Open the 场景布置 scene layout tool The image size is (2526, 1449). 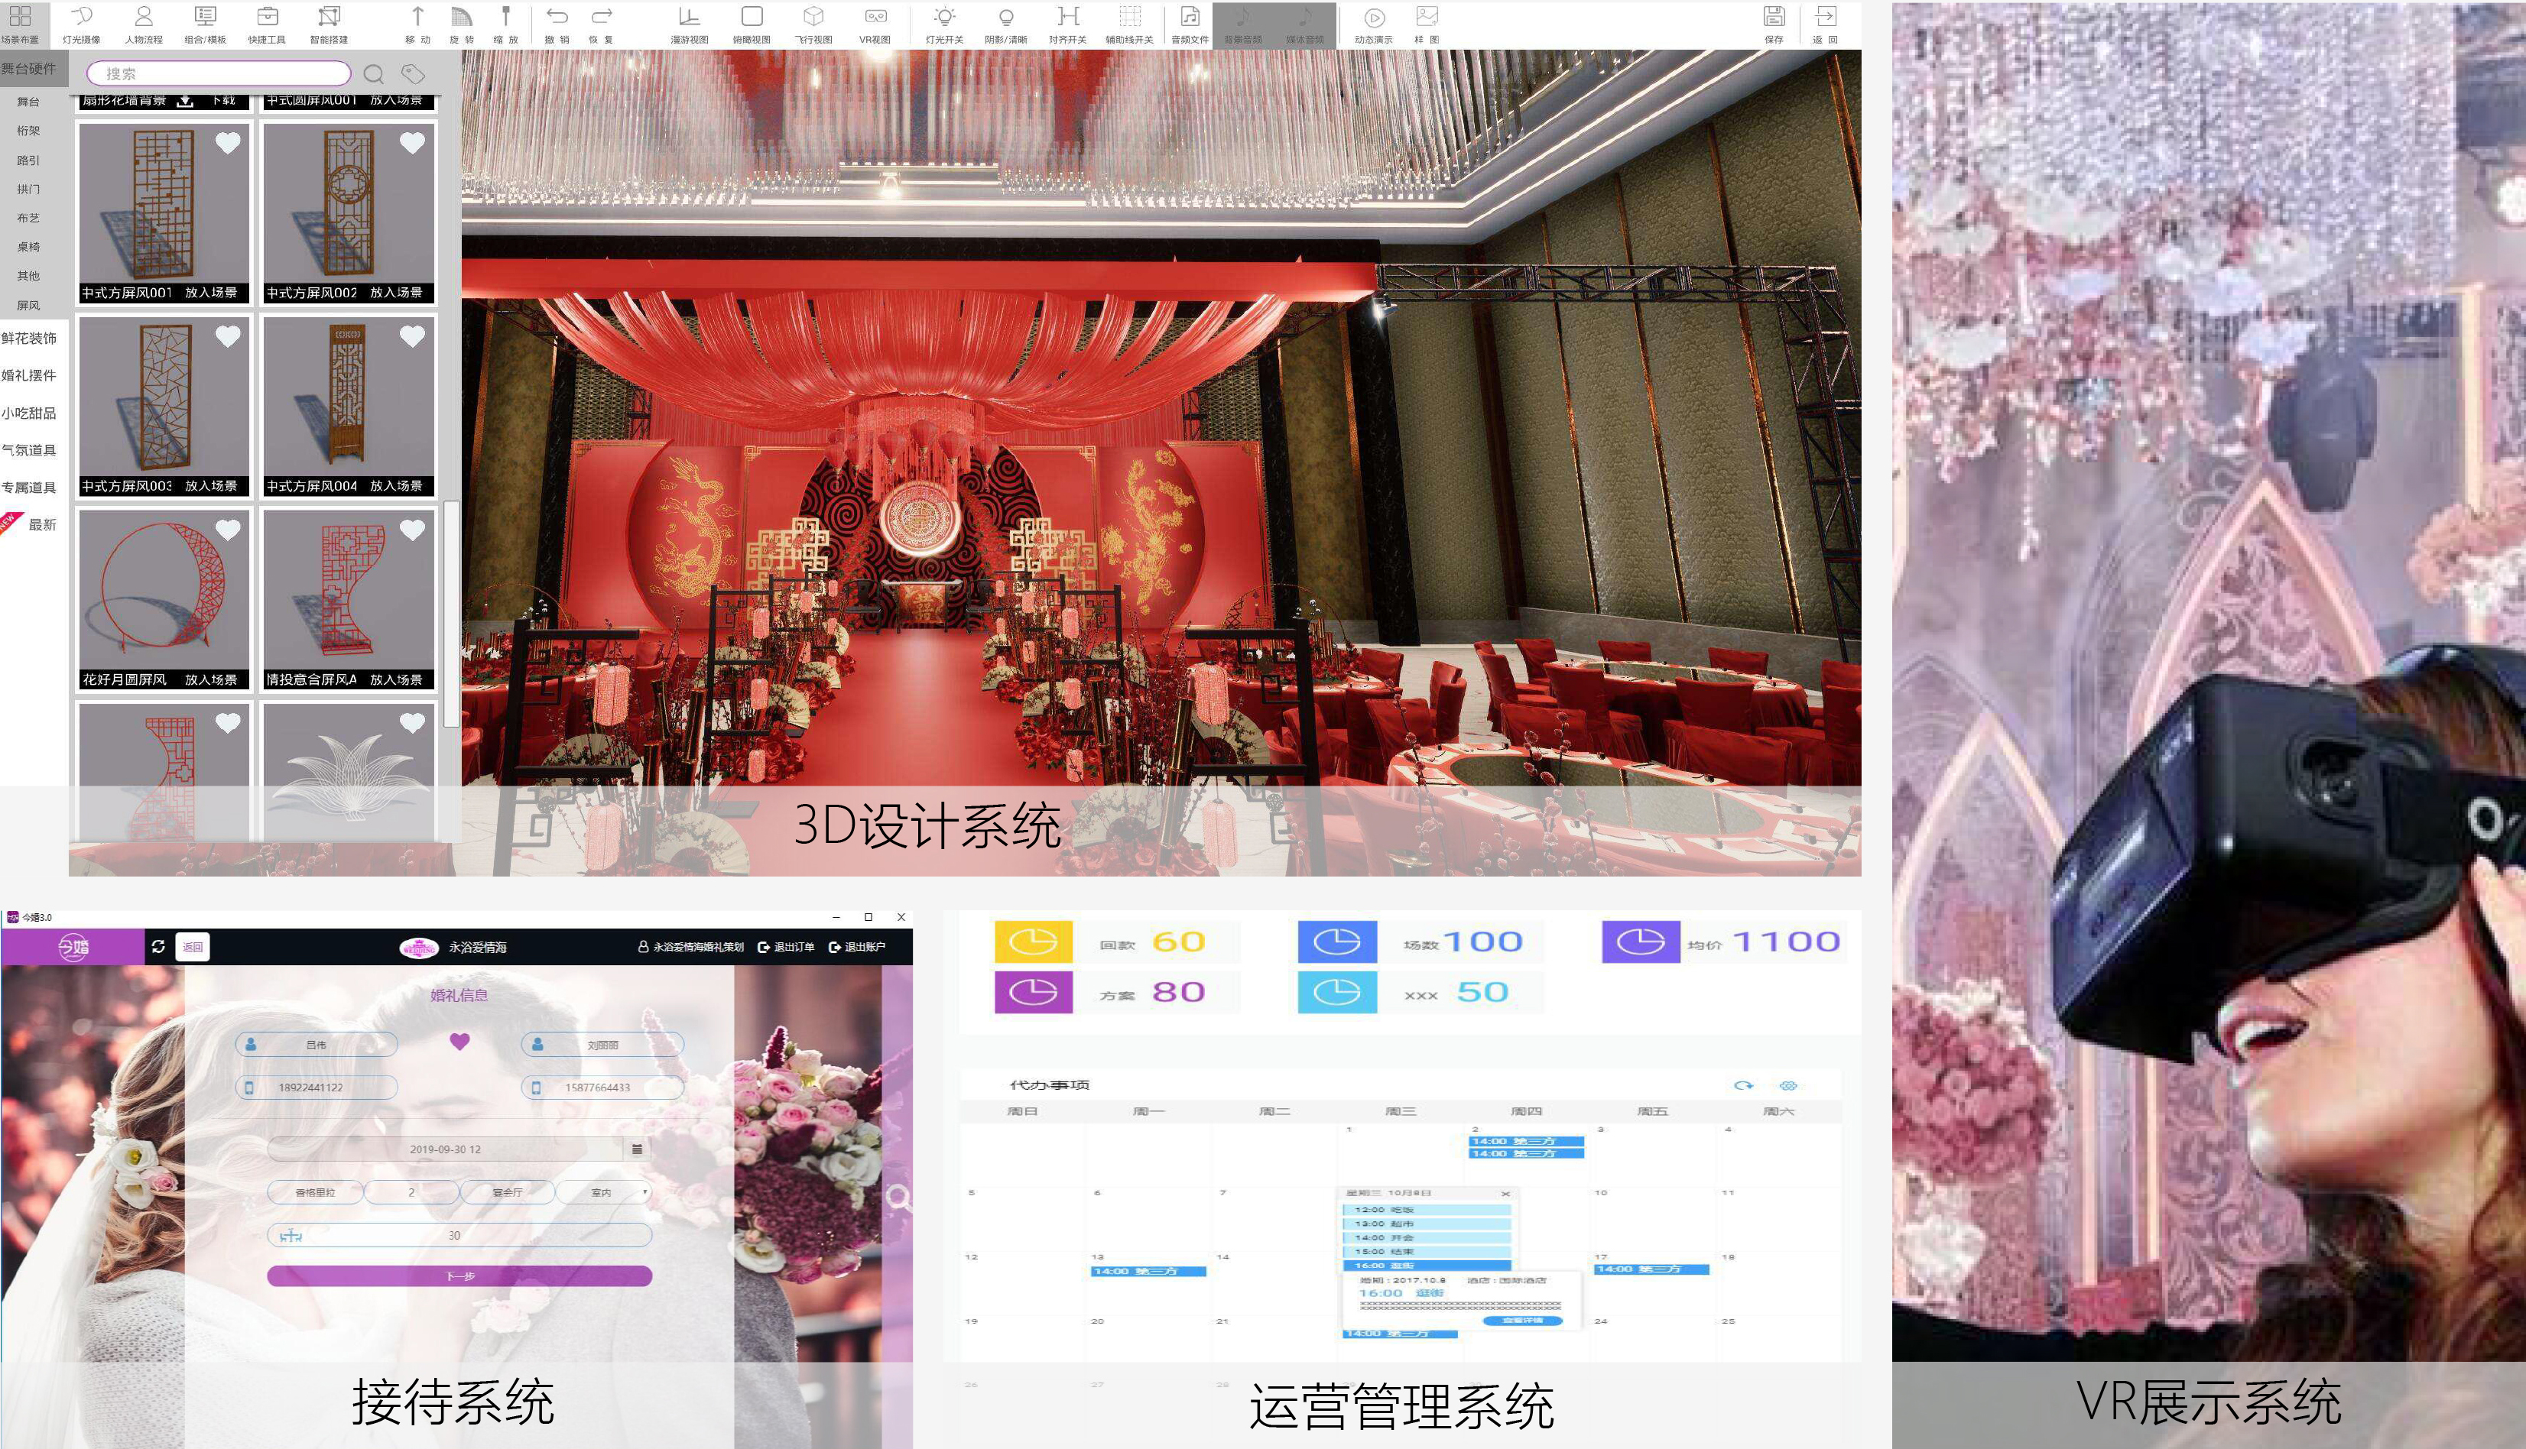20,24
